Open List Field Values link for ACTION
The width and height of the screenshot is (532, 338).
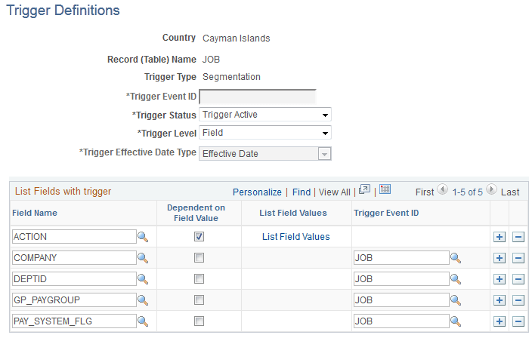pos(295,237)
